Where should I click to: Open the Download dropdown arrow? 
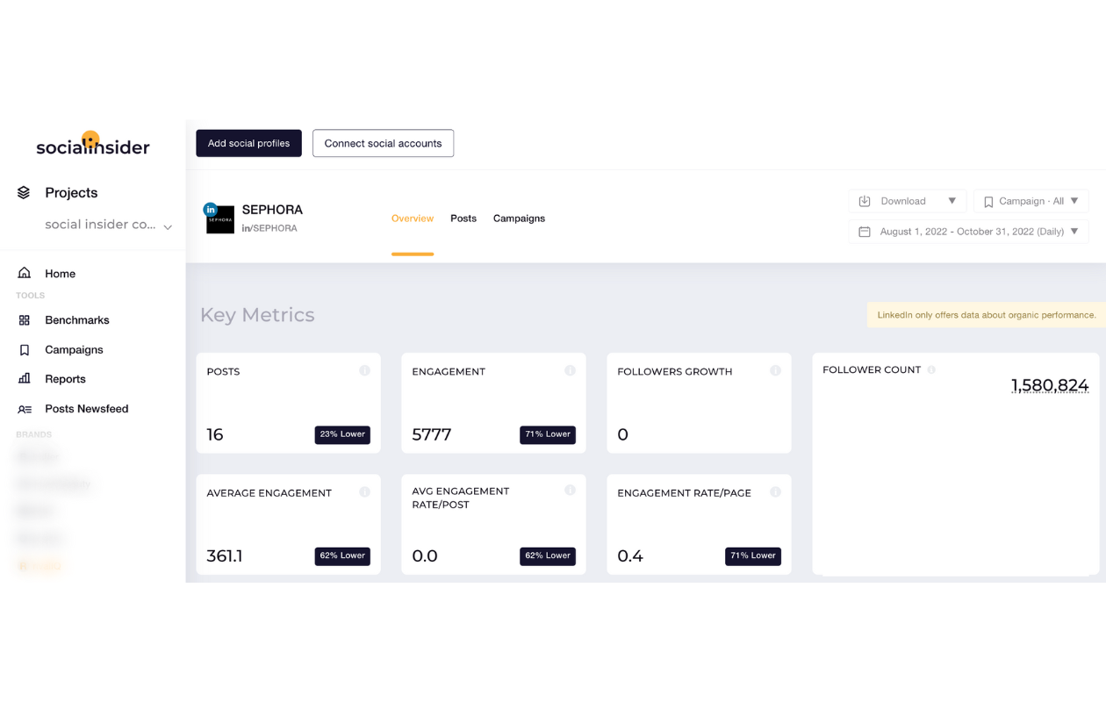click(x=952, y=201)
